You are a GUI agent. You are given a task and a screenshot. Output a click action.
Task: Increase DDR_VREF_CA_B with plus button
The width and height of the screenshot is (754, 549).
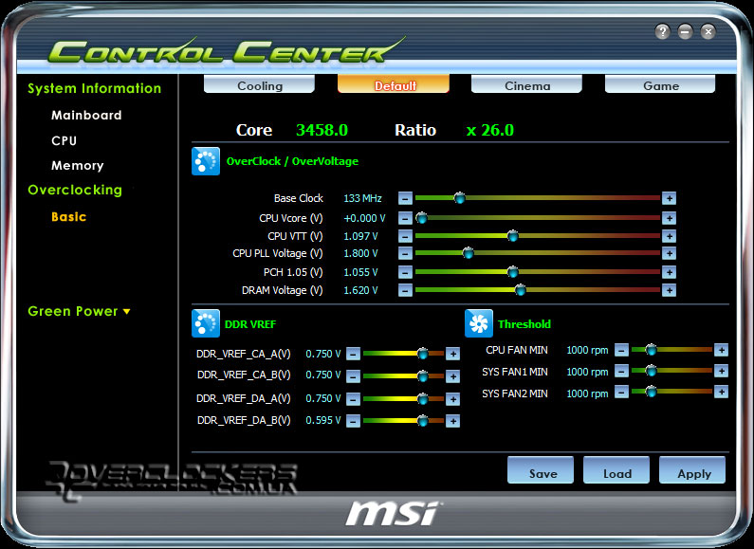pos(452,375)
